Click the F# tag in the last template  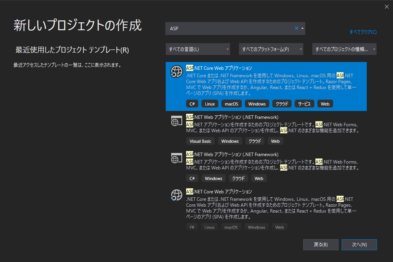coord(192,227)
